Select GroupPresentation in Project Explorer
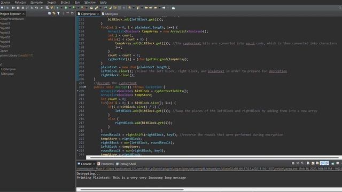The height and width of the screenshot is (192, 342). (12, 19)
